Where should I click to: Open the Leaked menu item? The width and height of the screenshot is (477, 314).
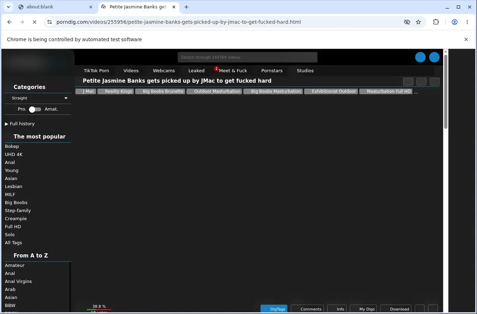[x=196, y=71]
